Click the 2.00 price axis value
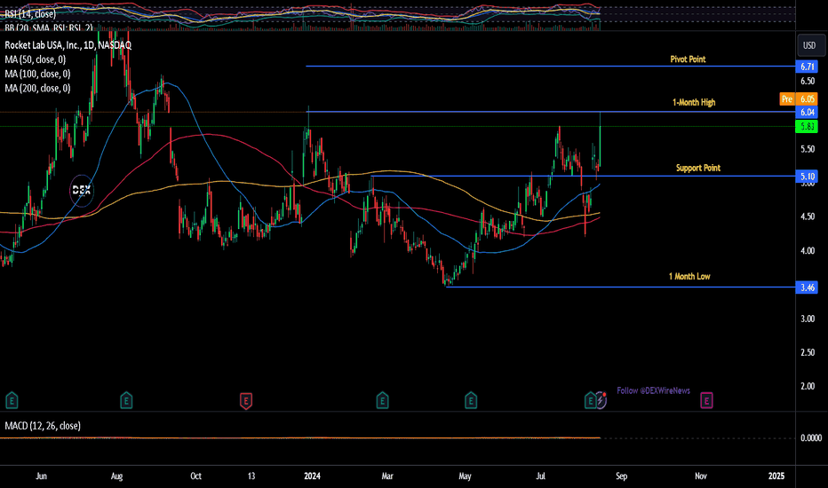 tap(808, 386)
